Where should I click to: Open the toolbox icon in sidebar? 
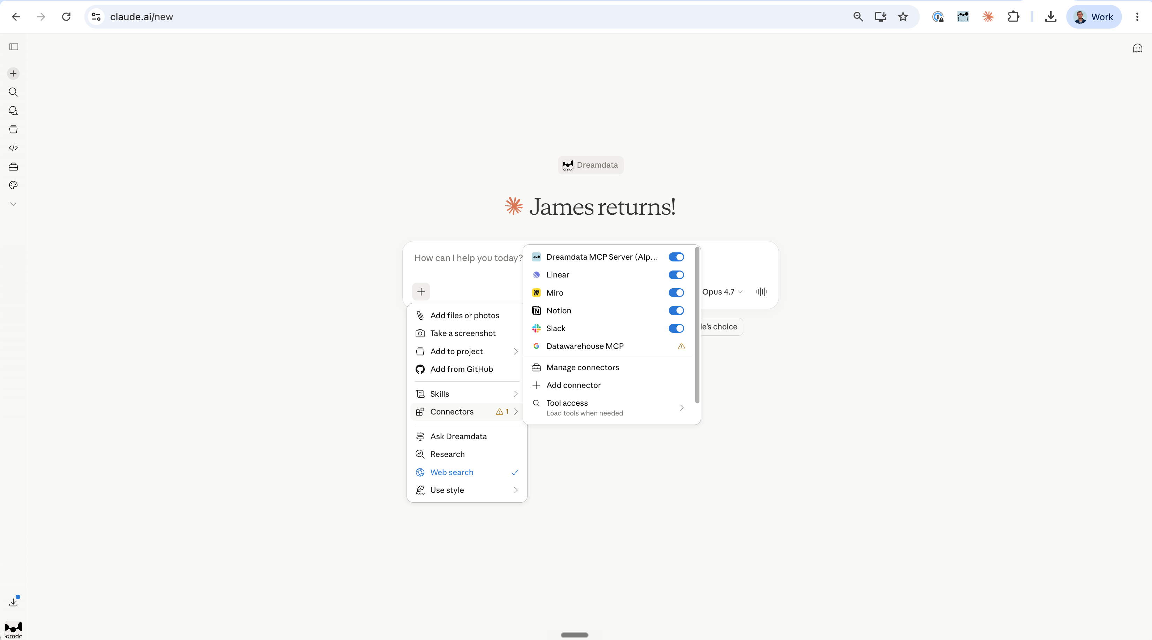(x=13, y=166)
